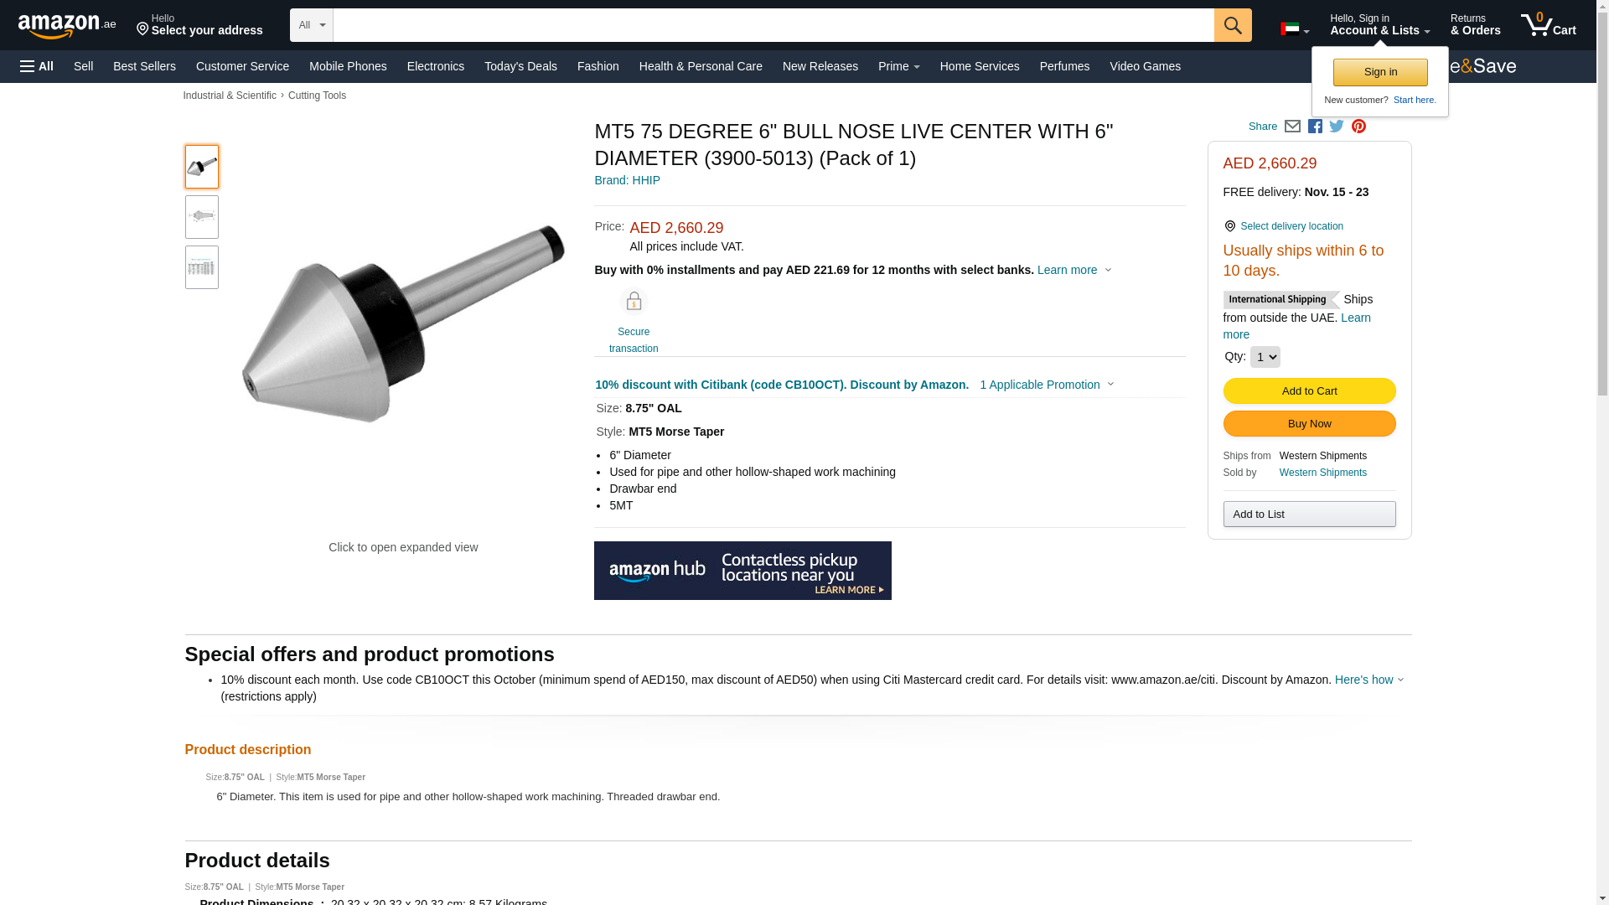Open the quantity dropdown
1609x905 pixels.
tap(1265, 357)
